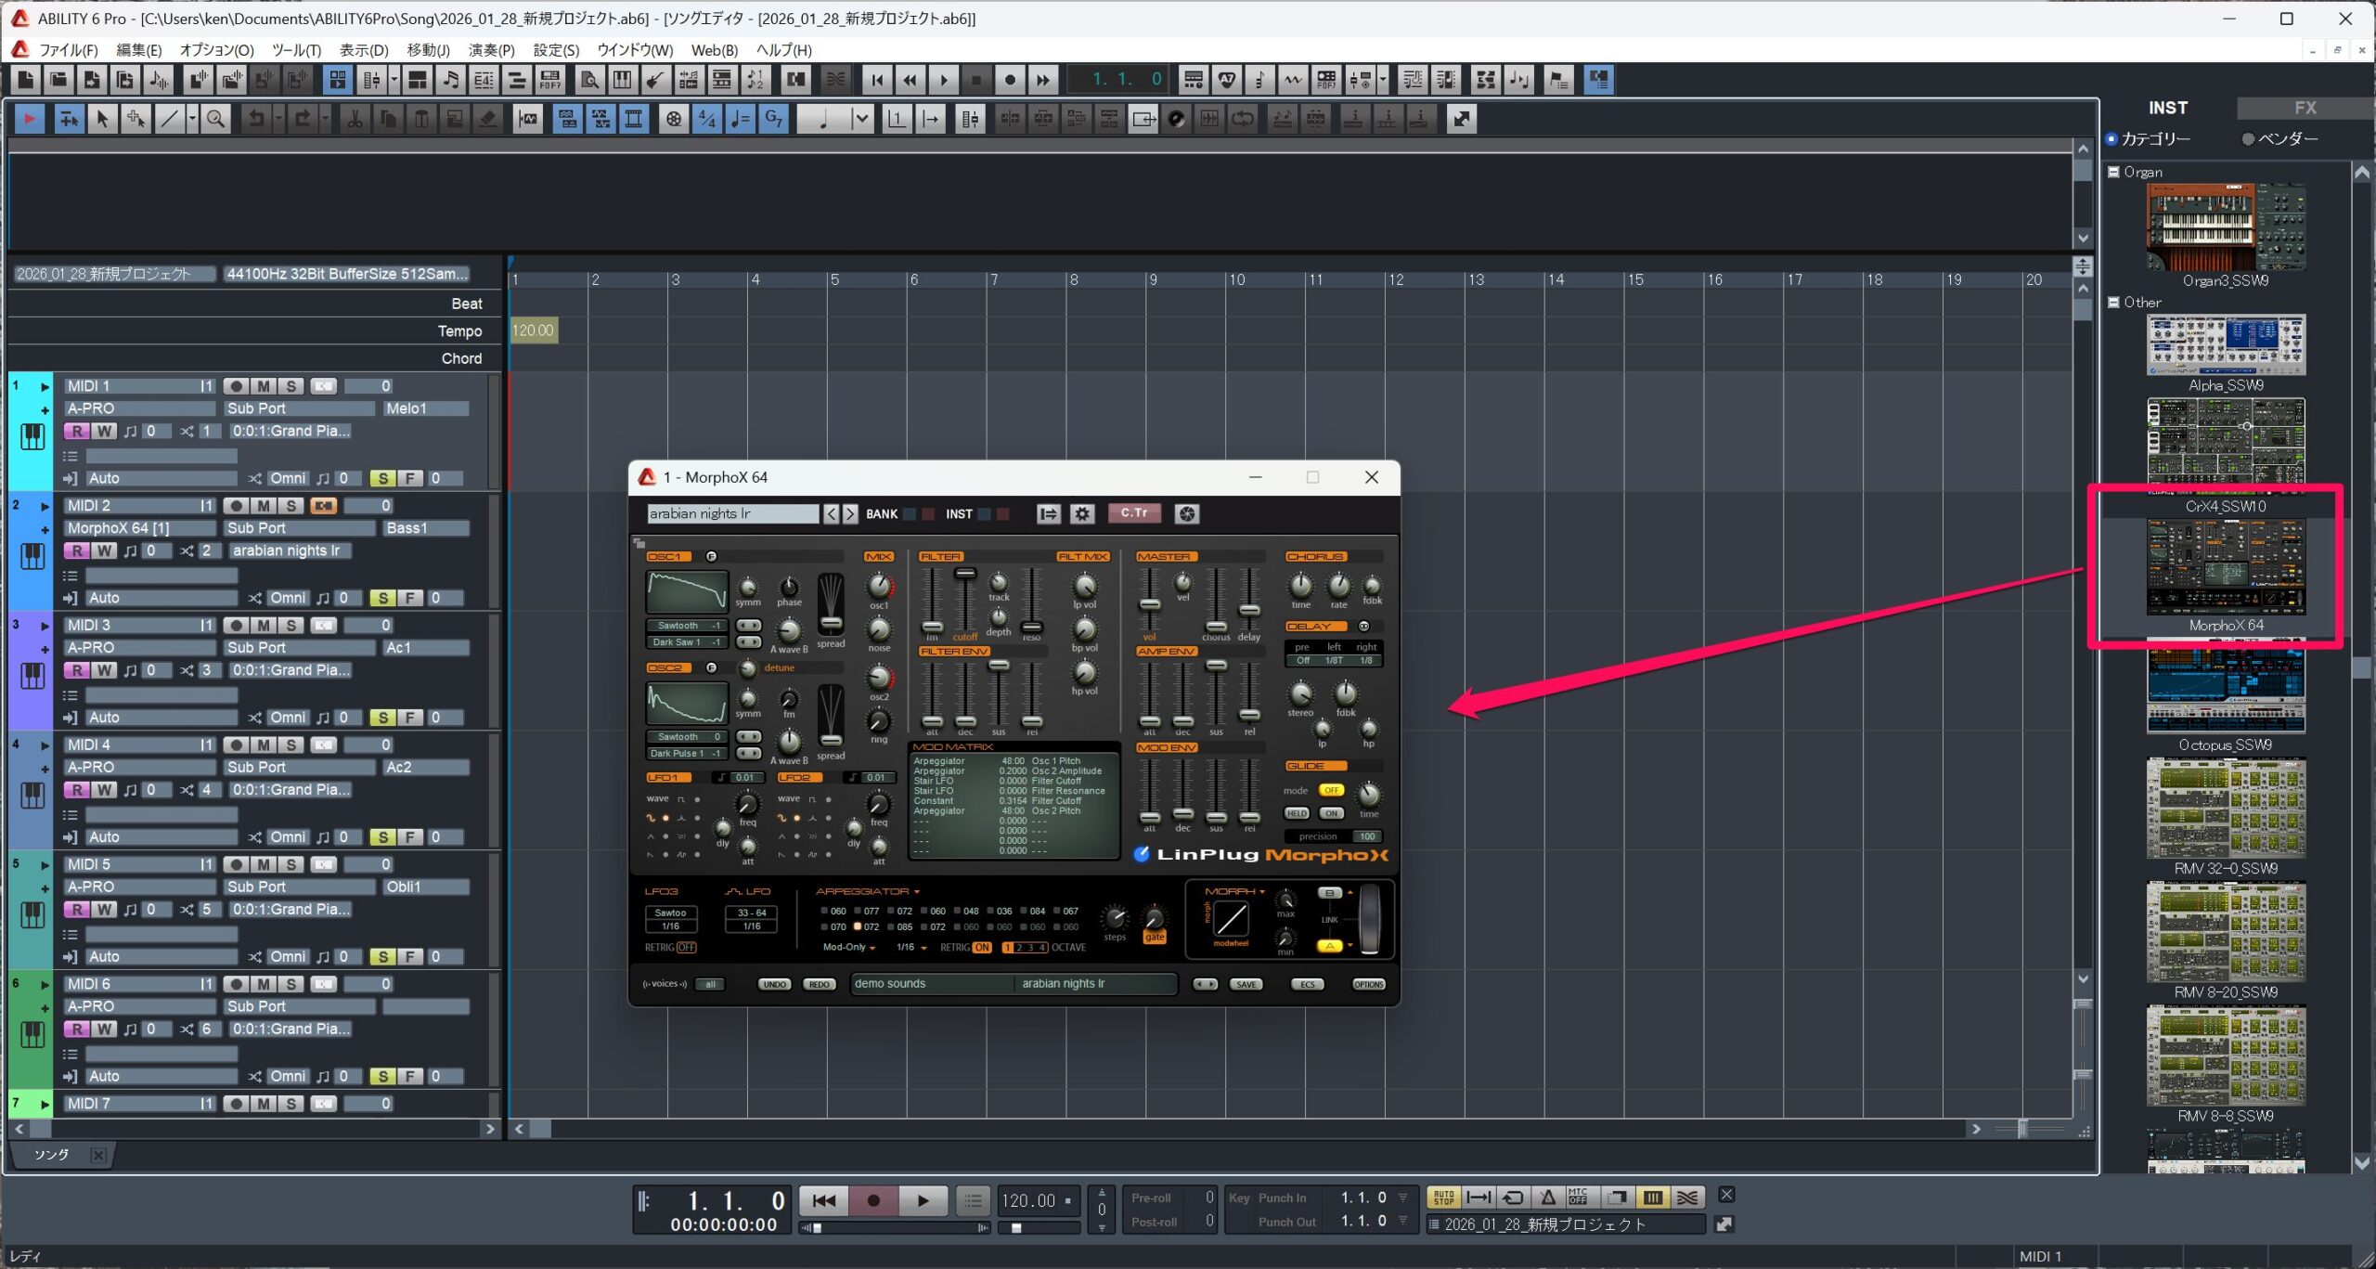Viewport: 2376px width, 1269px height.
Task: Click the SAVE button in MorphoX
Action: (x=1246, y=984)
